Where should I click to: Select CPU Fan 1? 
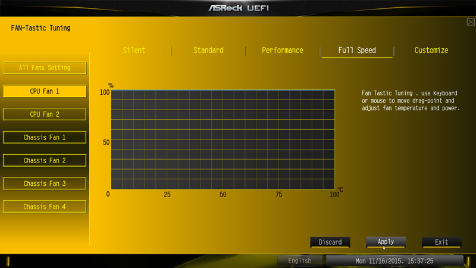pyautogui.click(x=45, y=91)
